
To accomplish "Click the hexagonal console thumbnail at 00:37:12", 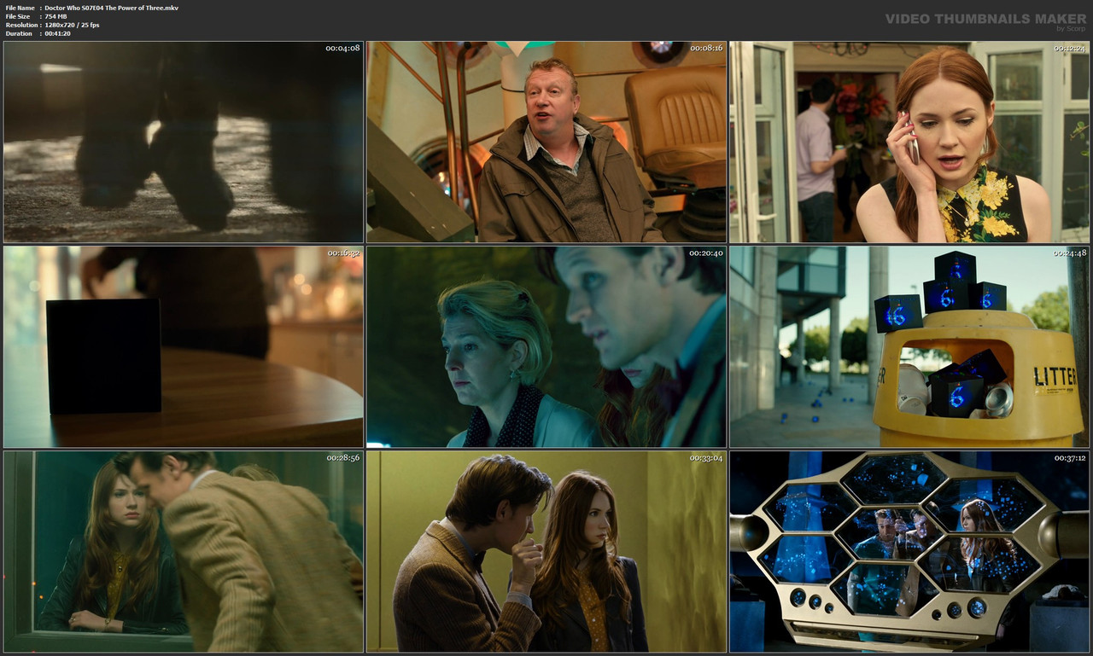I will pyautogui.click(x=909, y=552).
